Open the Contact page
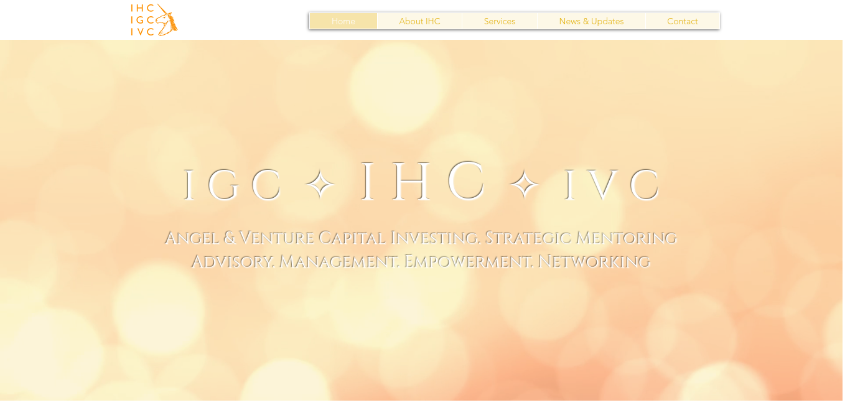The width and height of the screenshot is (850, 405). (683, 21)
